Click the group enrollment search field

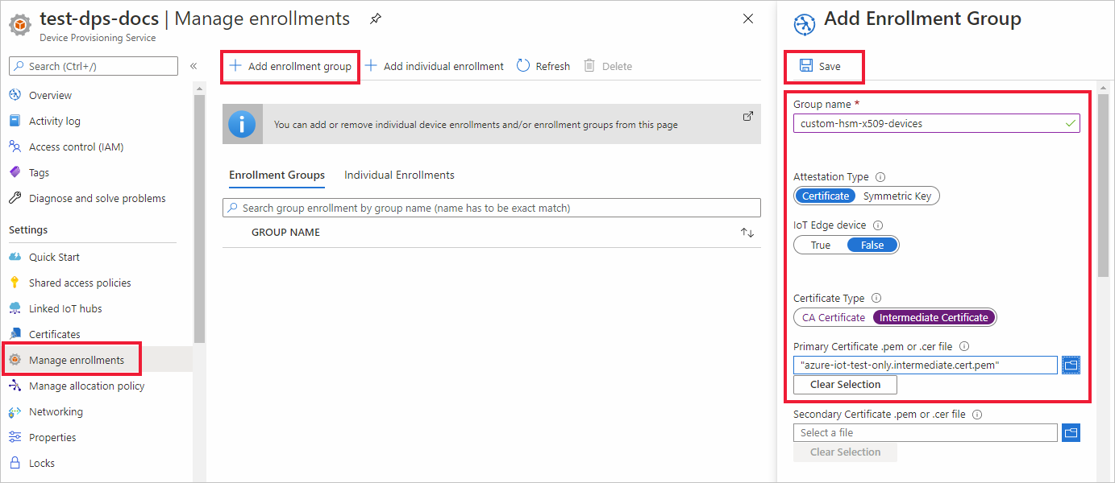click(x=492, y=208)
